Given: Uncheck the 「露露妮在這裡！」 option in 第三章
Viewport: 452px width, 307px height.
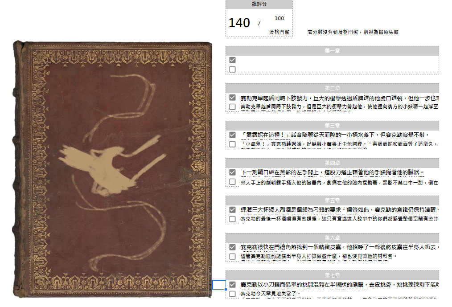Looking at the screenshot, I should 232,135.
